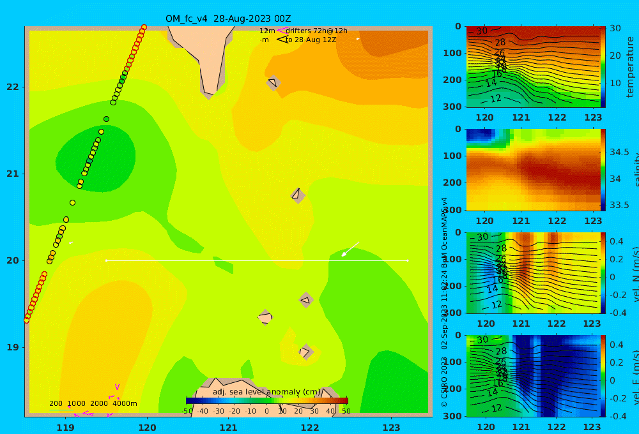Click the white transect line at 20N
The height and width of the screenshot is (434, 639).
257,260
